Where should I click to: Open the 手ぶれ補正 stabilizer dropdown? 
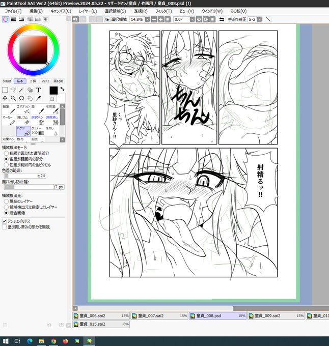(259, 19)
